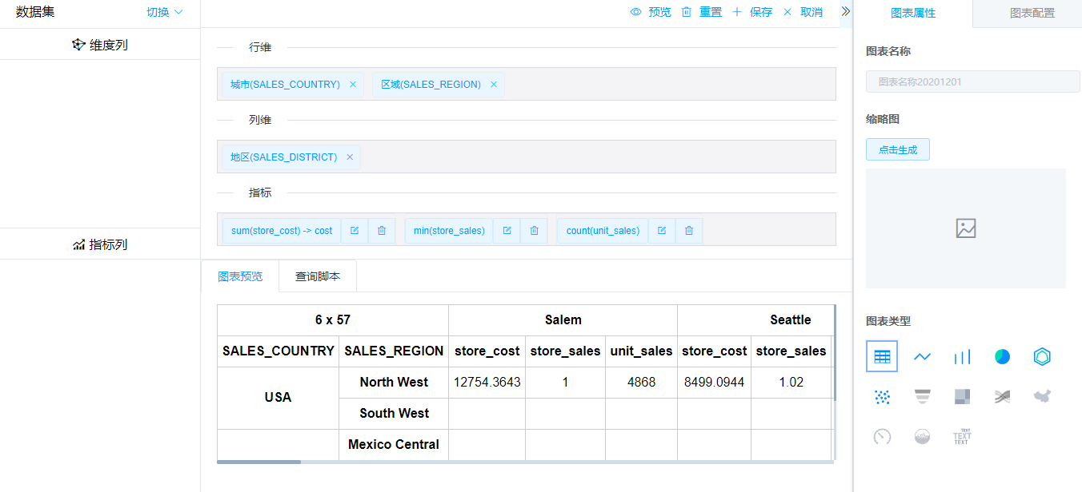Select the bar chart type icon
Image resolution: width=1082 pixels, height=492 pixels.
tap(962, 356)
